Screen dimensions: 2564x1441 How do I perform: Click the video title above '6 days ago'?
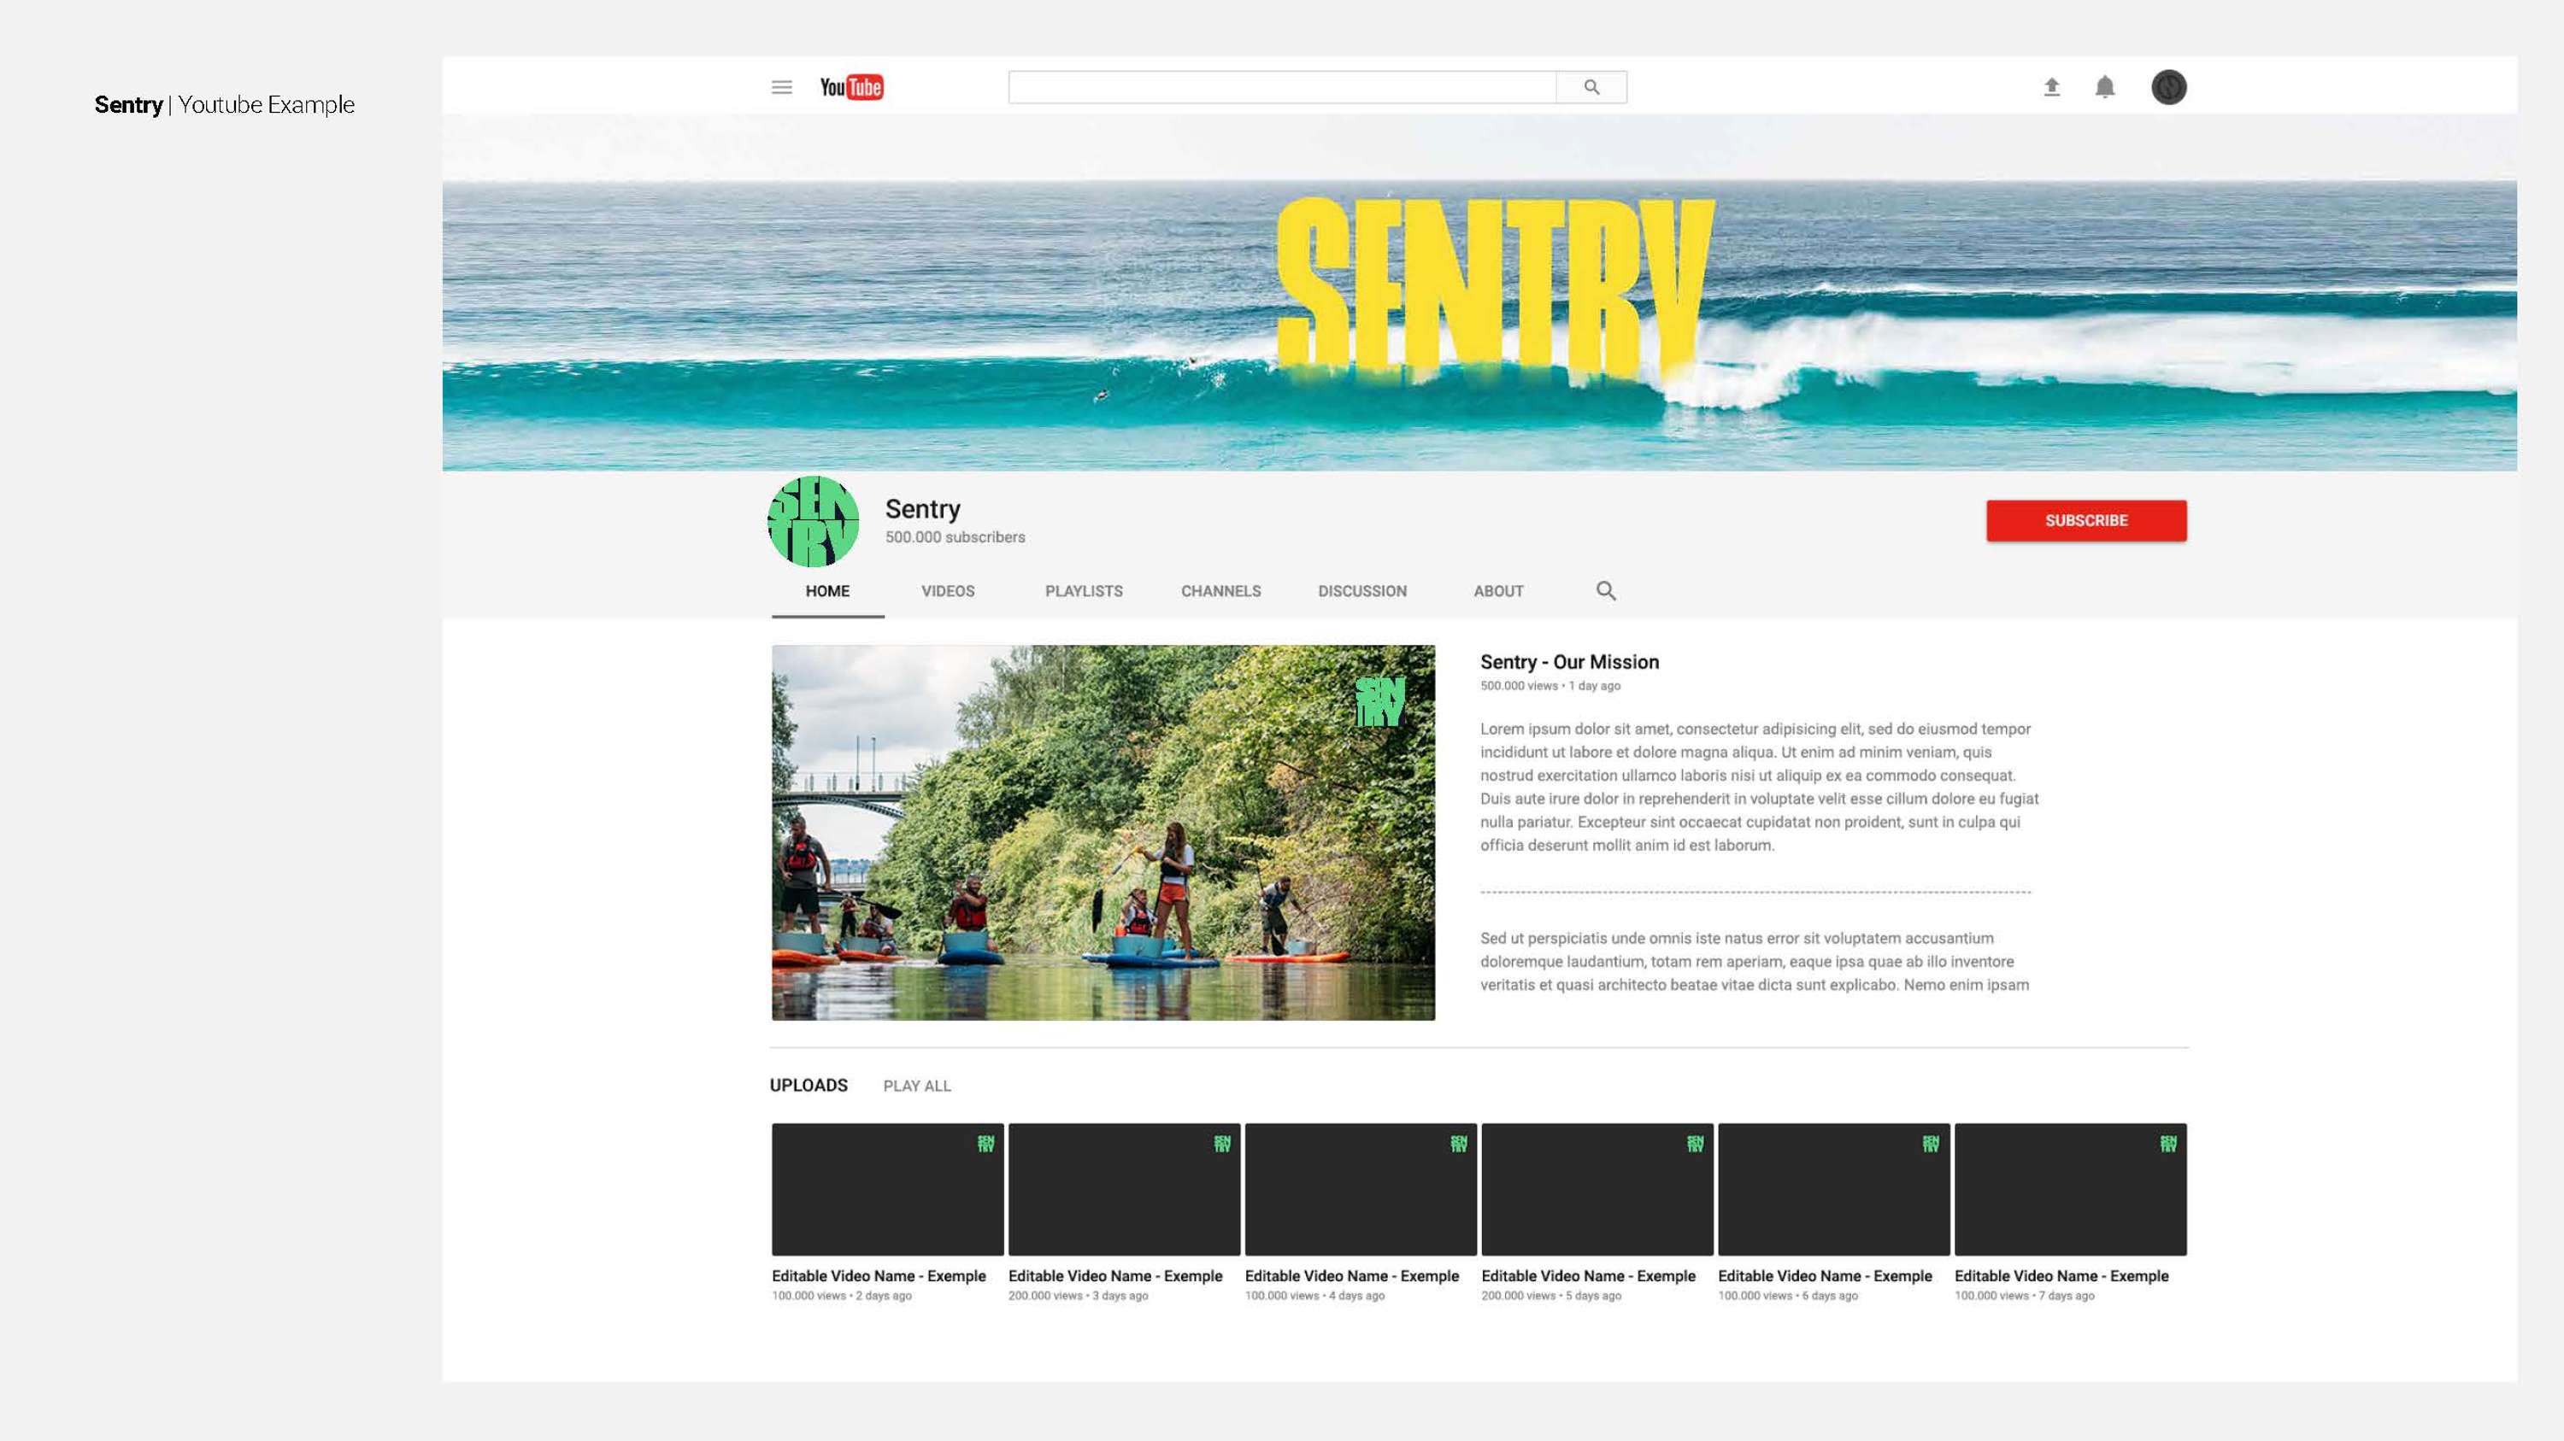[x=1825, y=1276]
